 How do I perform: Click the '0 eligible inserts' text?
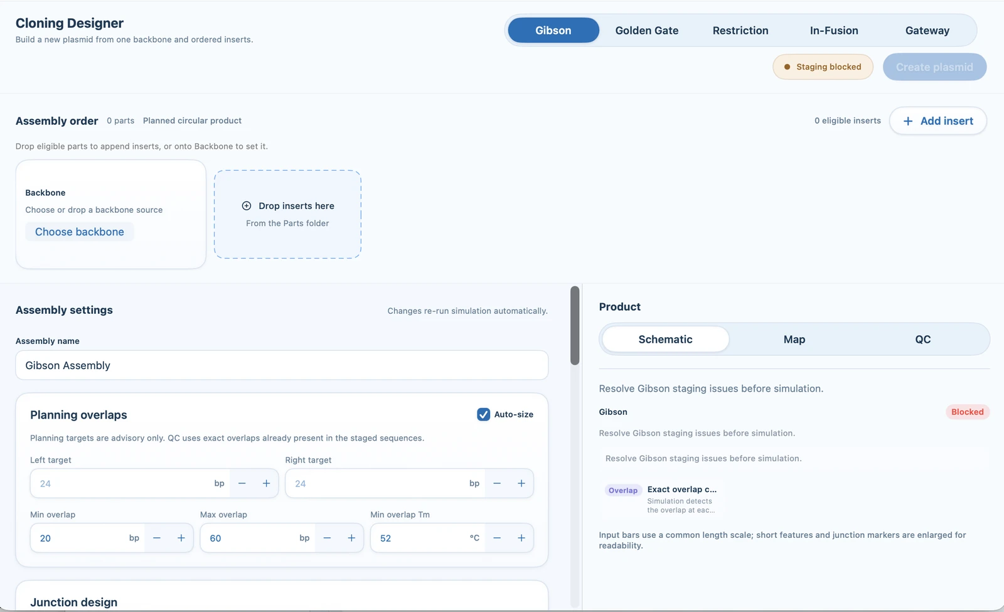(848, 121)
